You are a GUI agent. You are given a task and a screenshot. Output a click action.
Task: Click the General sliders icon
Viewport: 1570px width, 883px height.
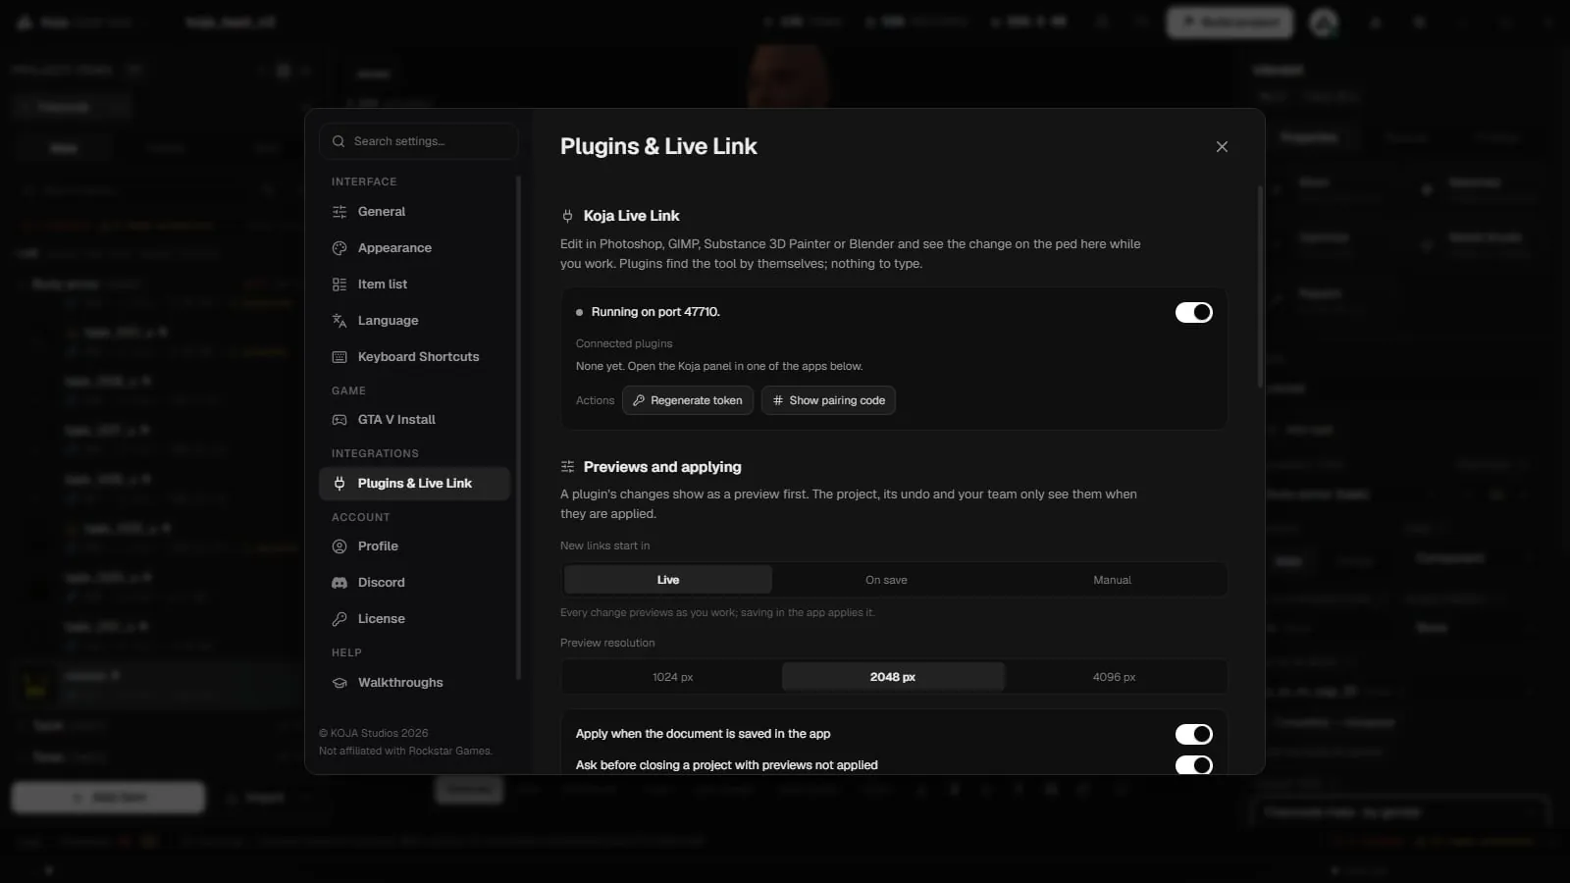[340, 212]
